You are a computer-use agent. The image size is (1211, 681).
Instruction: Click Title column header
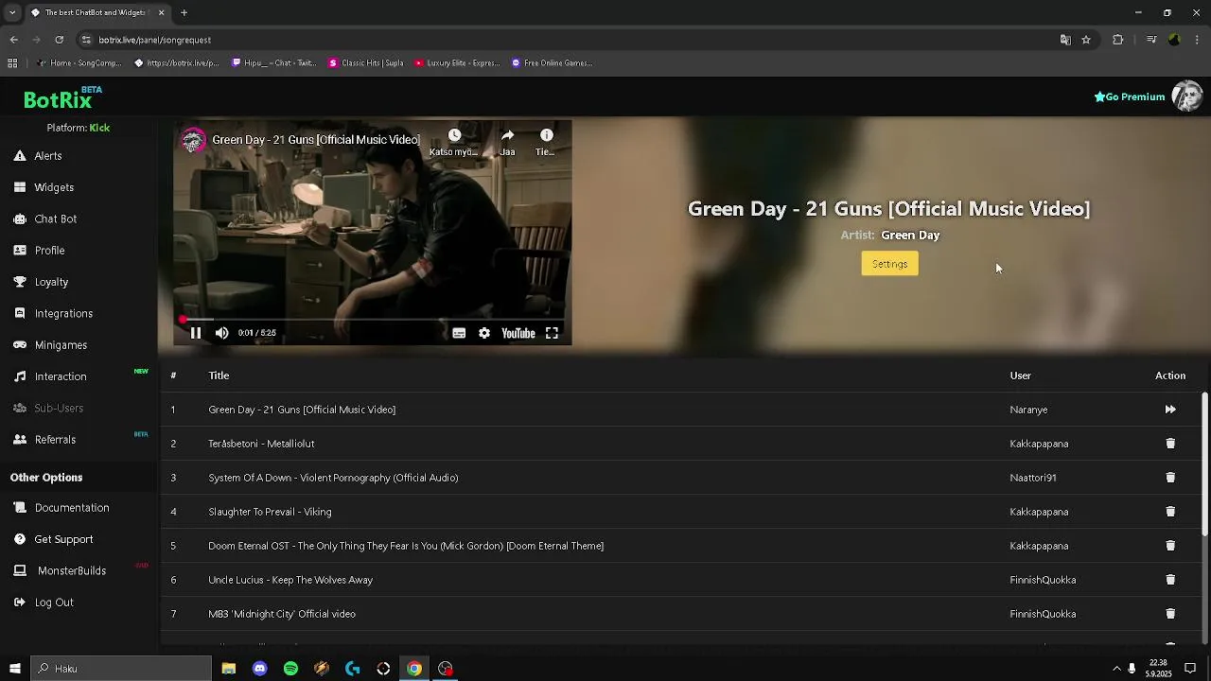tap(219, 375)
